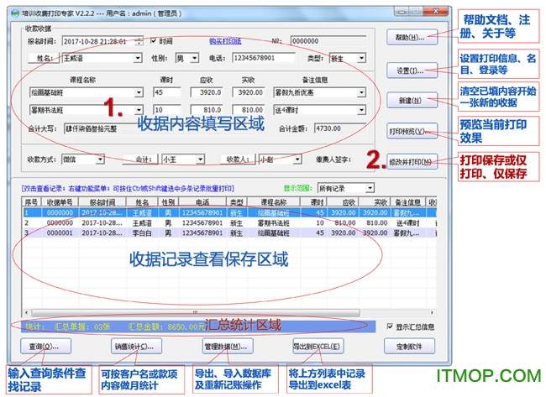Open the 显示范围 dropdown showing 所有记录
The image size is (546, 397).
(370, 188)
